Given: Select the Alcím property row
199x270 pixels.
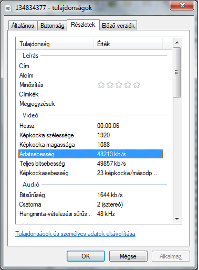Looking at the screenshot, I should 90,75.
